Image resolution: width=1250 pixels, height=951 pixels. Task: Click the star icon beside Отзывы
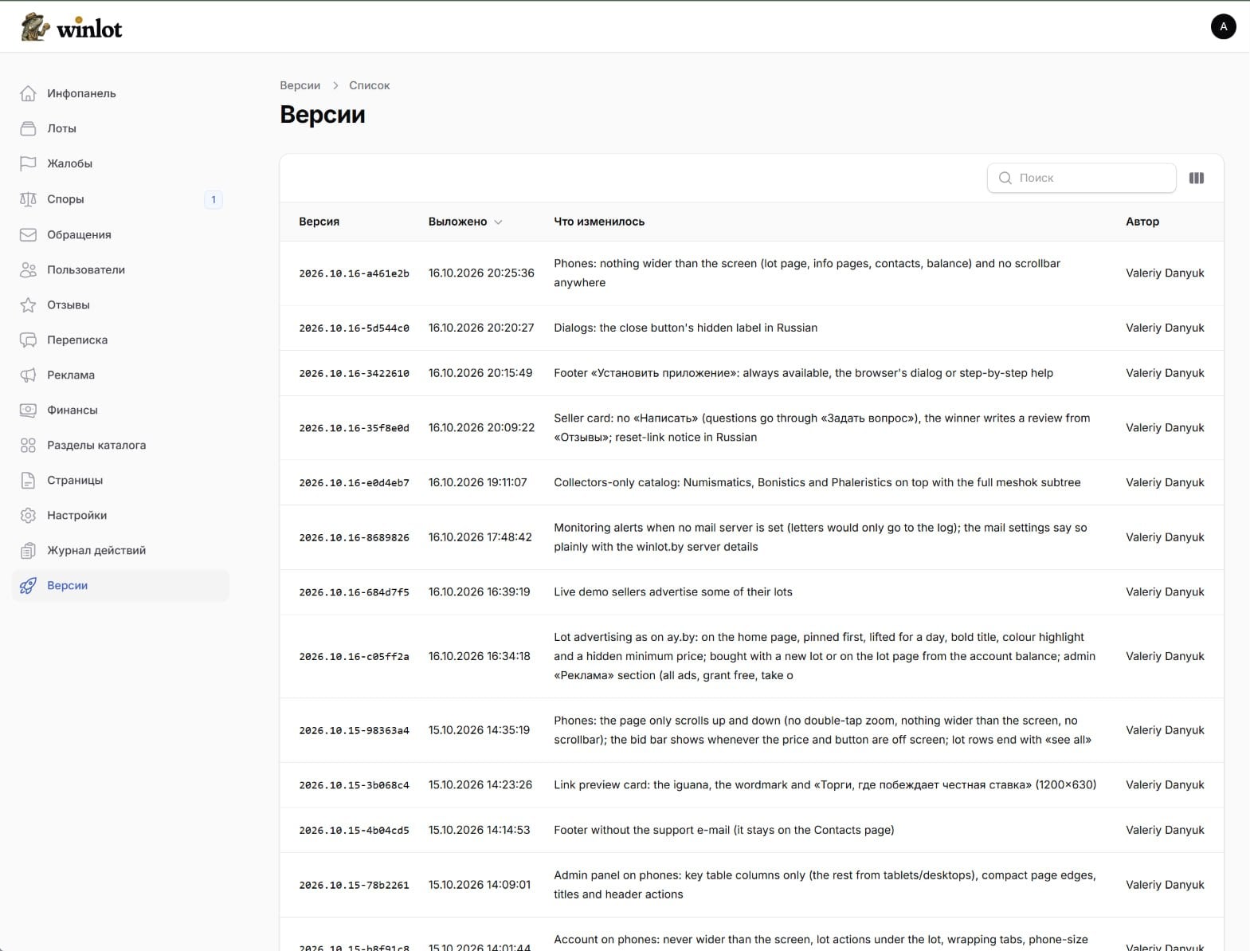coord(28,305)
